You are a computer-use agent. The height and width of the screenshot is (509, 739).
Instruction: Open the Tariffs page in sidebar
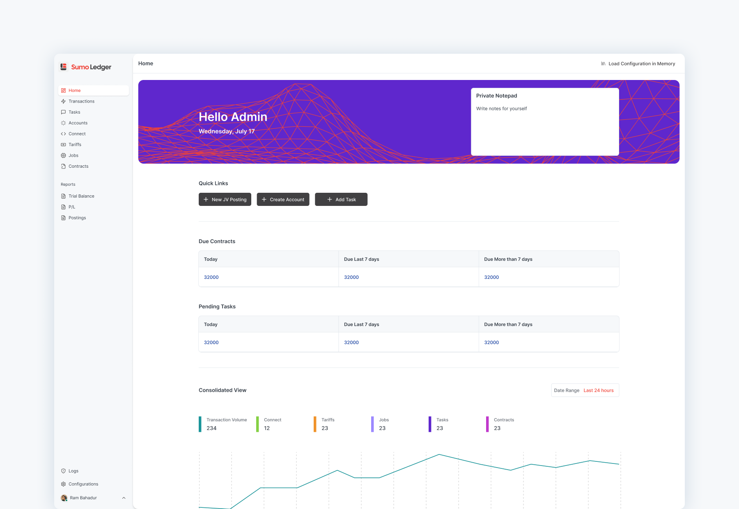click(94, 145)
